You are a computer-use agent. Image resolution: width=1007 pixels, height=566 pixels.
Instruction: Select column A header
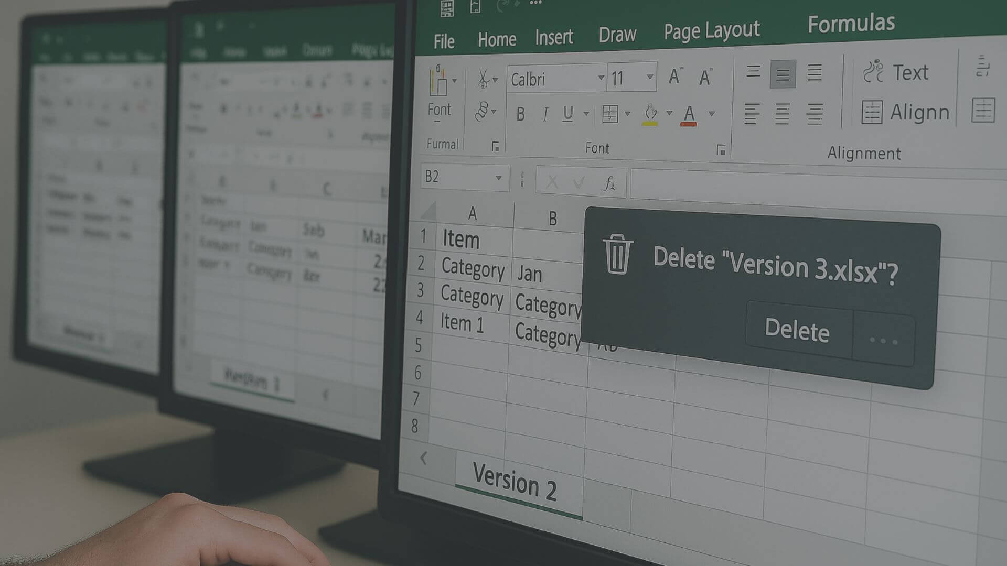473,213
